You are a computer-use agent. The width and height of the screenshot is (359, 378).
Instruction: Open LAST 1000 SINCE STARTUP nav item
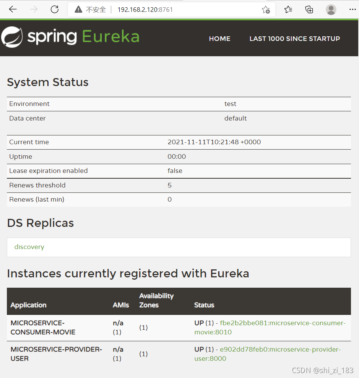pos(295,39)
